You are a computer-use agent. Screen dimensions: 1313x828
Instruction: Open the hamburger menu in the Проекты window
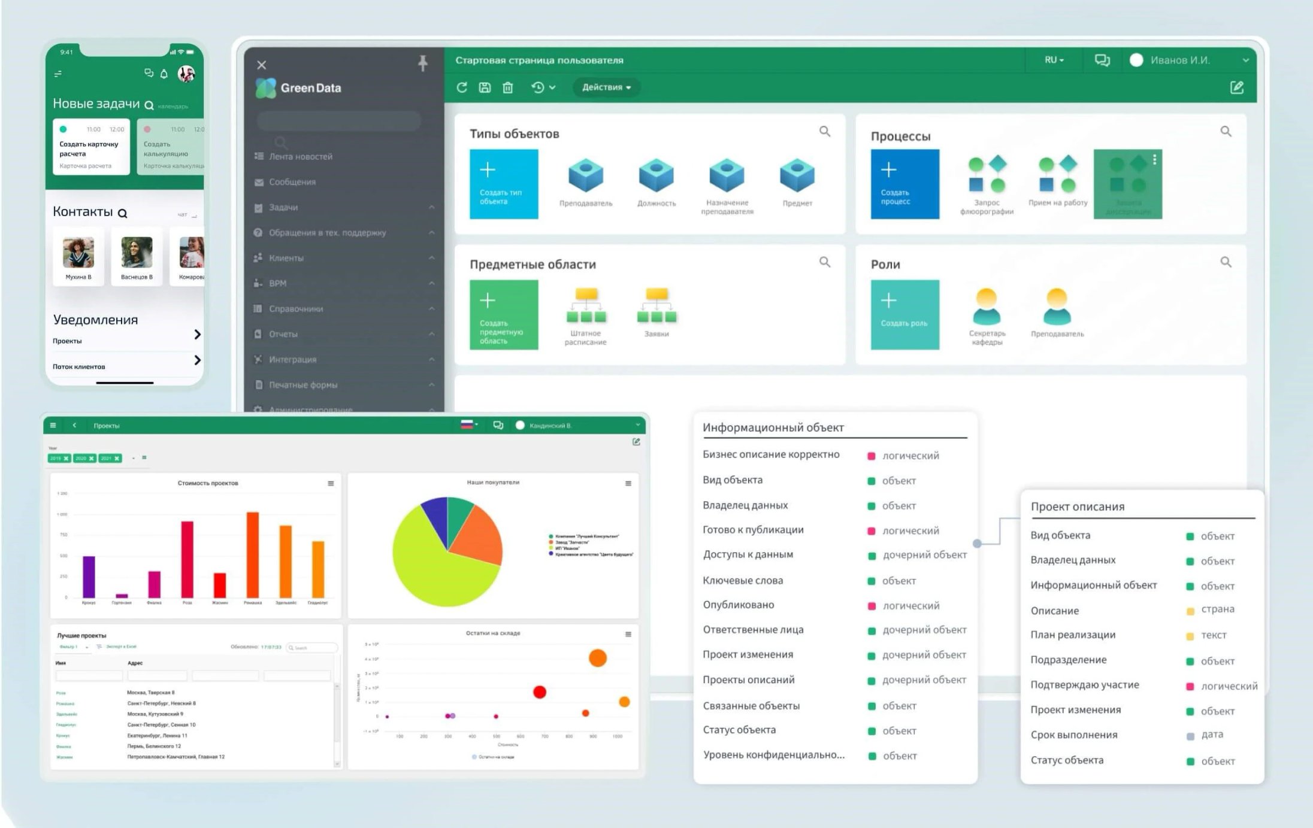tap(53, 425)
